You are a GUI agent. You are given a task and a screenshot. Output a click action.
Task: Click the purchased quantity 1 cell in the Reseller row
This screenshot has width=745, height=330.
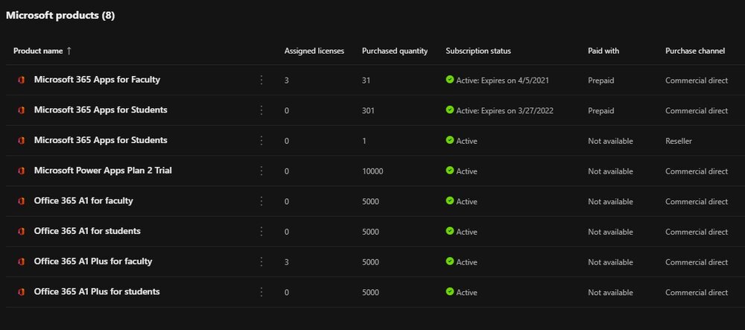click(x=364, y=141)
